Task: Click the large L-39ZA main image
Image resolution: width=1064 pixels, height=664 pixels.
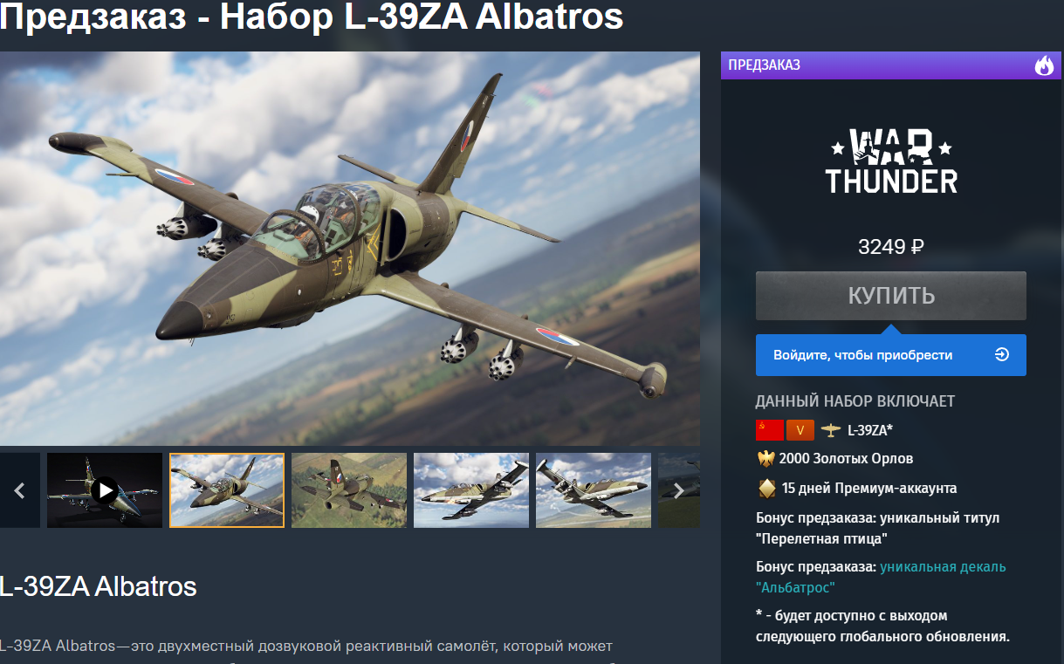Action: click(x=349, y=249)
